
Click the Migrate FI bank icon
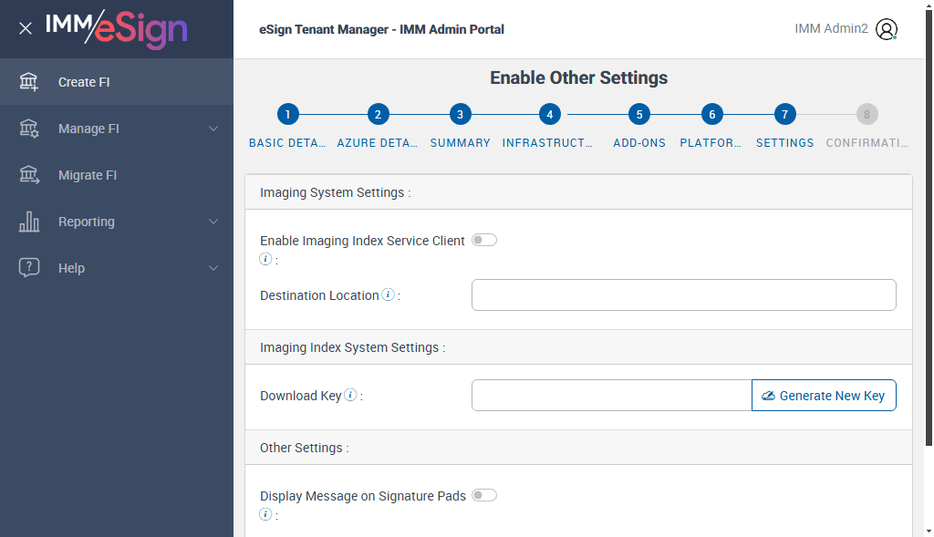click(x=29, y=175)
